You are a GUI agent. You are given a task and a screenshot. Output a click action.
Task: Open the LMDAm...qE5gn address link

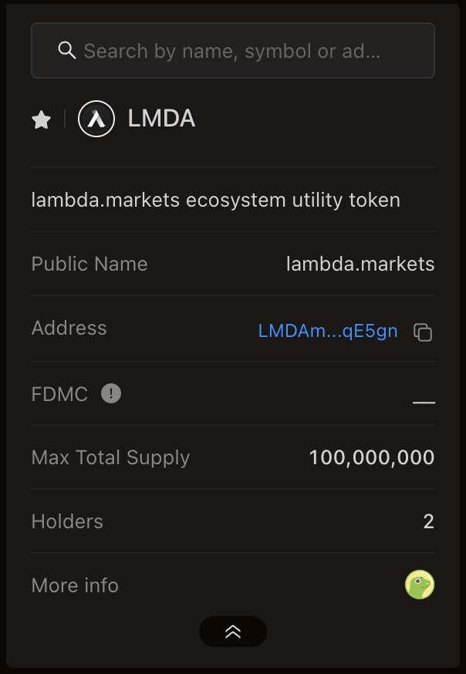pos(328,332)
